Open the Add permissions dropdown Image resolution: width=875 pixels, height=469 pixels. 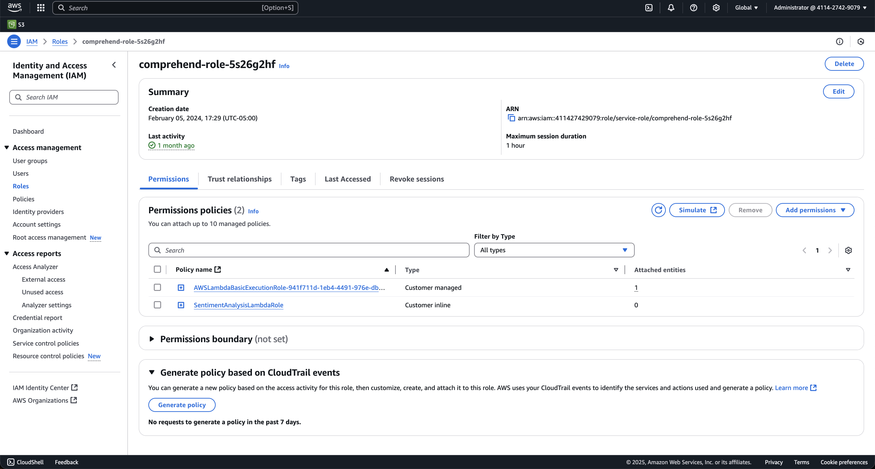[815, 210]
